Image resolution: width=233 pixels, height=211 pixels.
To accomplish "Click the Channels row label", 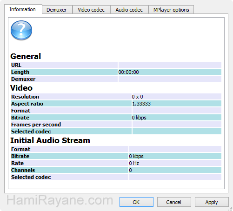I will (x=23, y=170).
